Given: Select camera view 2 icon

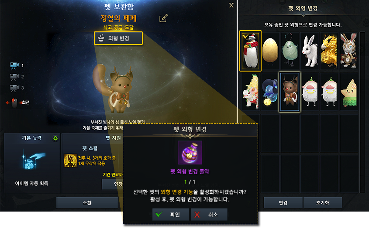Looking at the screenshot, I should tap(14, 77).
